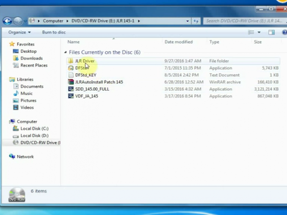Click the Desktop icon in Favorites
The width and height of the screenshot is (287, 215).
pos(16,51)
